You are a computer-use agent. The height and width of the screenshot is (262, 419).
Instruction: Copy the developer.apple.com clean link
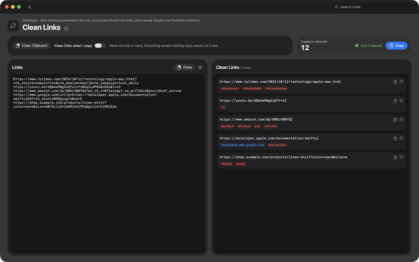point(395,138)
